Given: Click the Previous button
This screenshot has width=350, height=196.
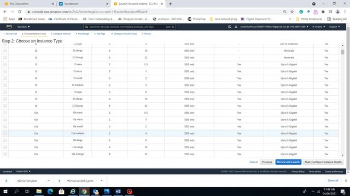Looking at the screenshot, I should [267, 162].
